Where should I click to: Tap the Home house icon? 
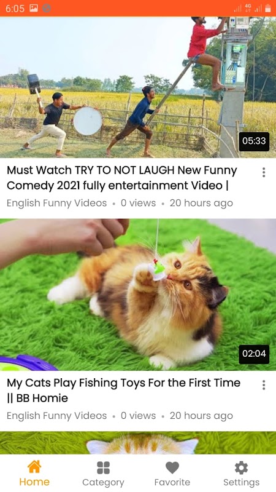coord(34,467)
